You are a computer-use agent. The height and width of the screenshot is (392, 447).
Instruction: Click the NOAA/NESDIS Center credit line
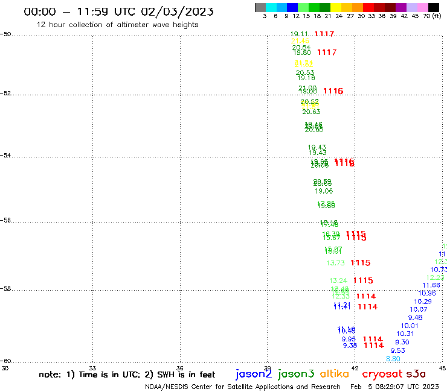point(243,387)
